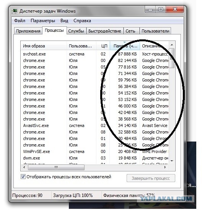This screenshot has height=210, width=202.
Task: Click the vertical scrollbar up arrow
Action: pos(172,45)
